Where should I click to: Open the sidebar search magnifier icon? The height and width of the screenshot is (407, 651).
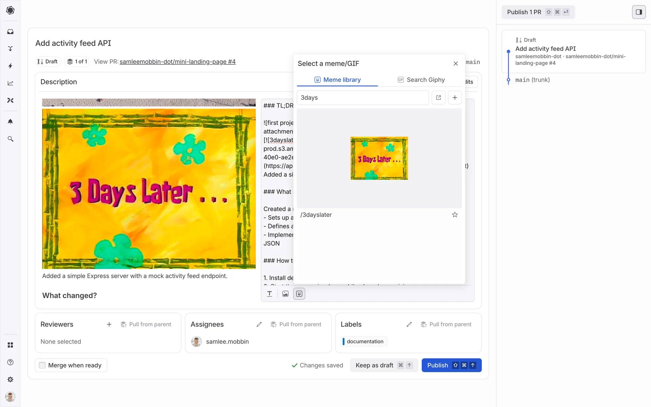point(10,139)
